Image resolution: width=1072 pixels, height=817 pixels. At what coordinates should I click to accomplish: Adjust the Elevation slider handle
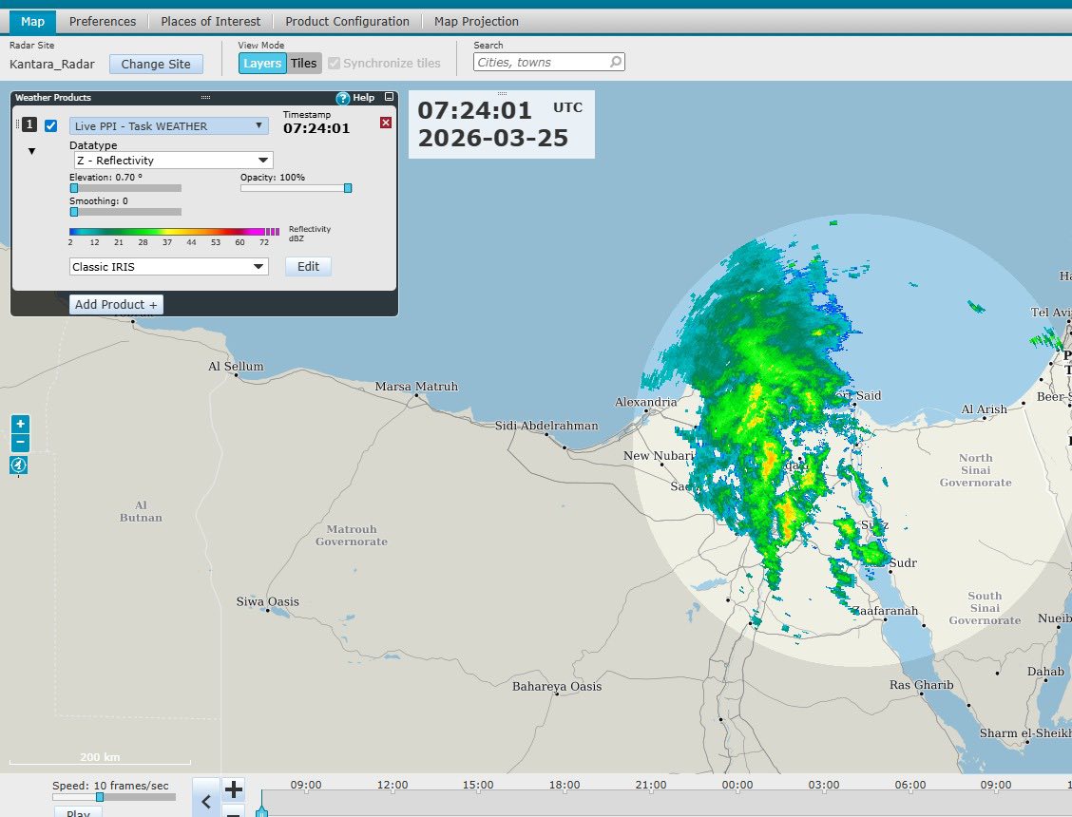tap(74, 188)
